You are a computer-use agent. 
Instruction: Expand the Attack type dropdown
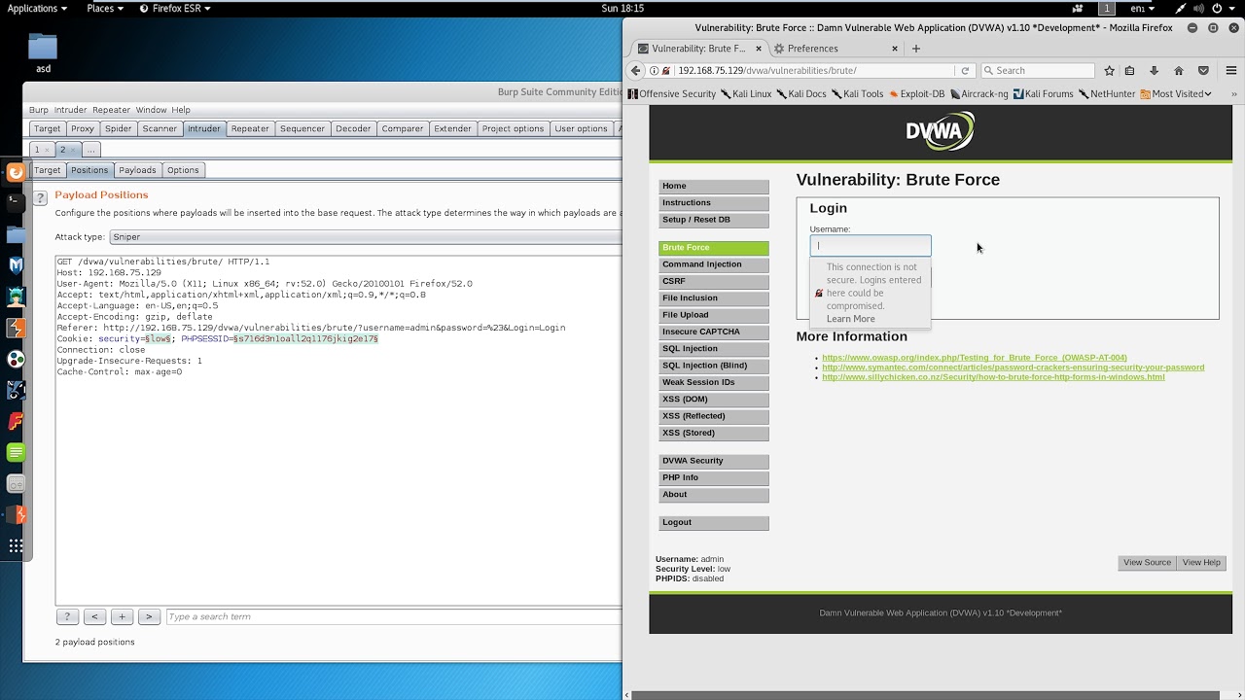point(365,236)
